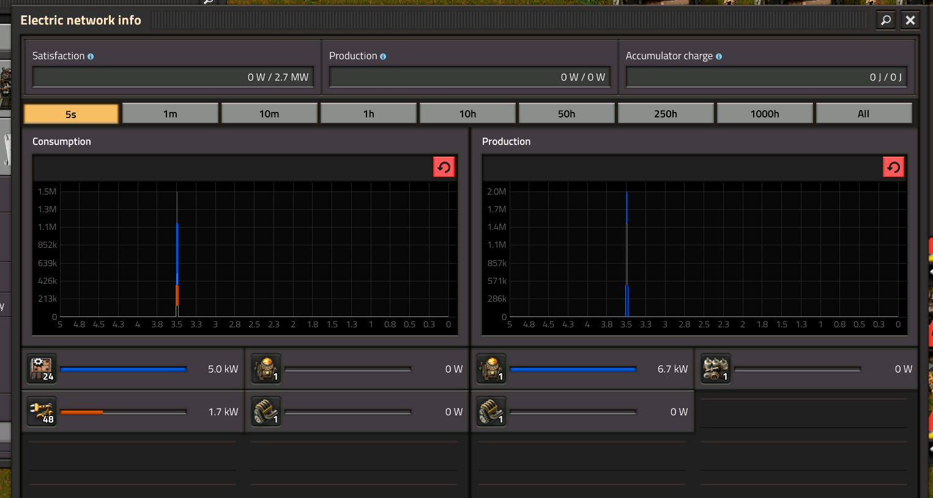Switch to the 50h time range
The height and width of the screenshot is (498, 933).
coord(567,114)
